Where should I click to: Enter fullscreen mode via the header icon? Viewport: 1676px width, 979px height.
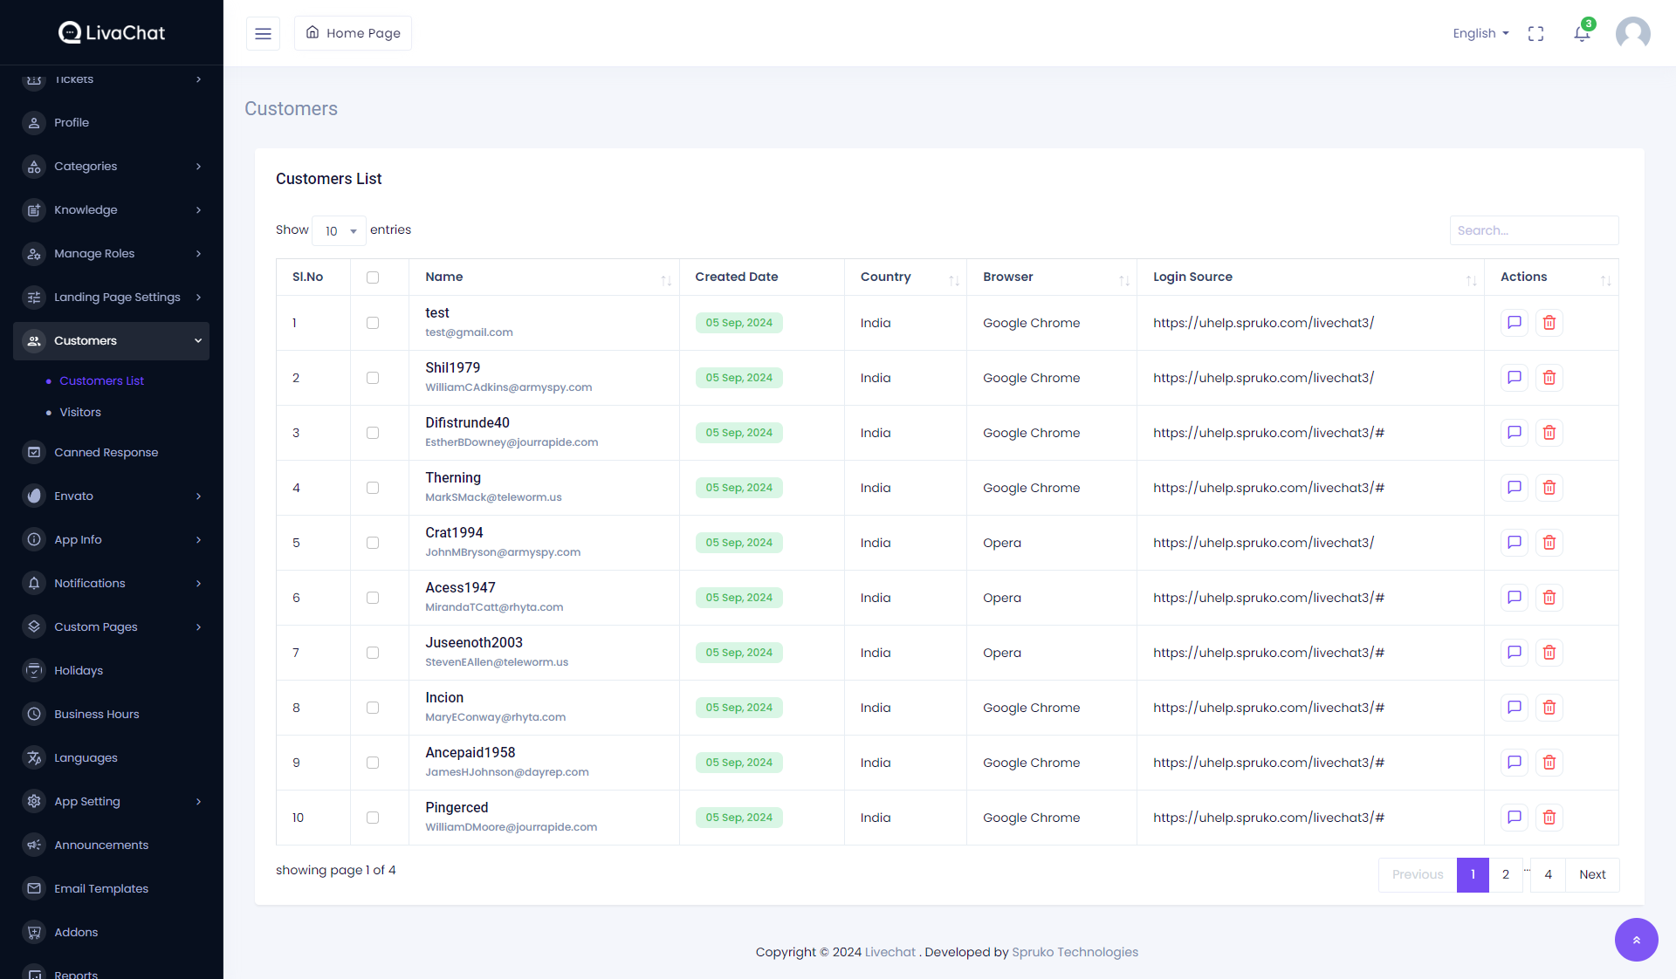tap(1535, 33)
